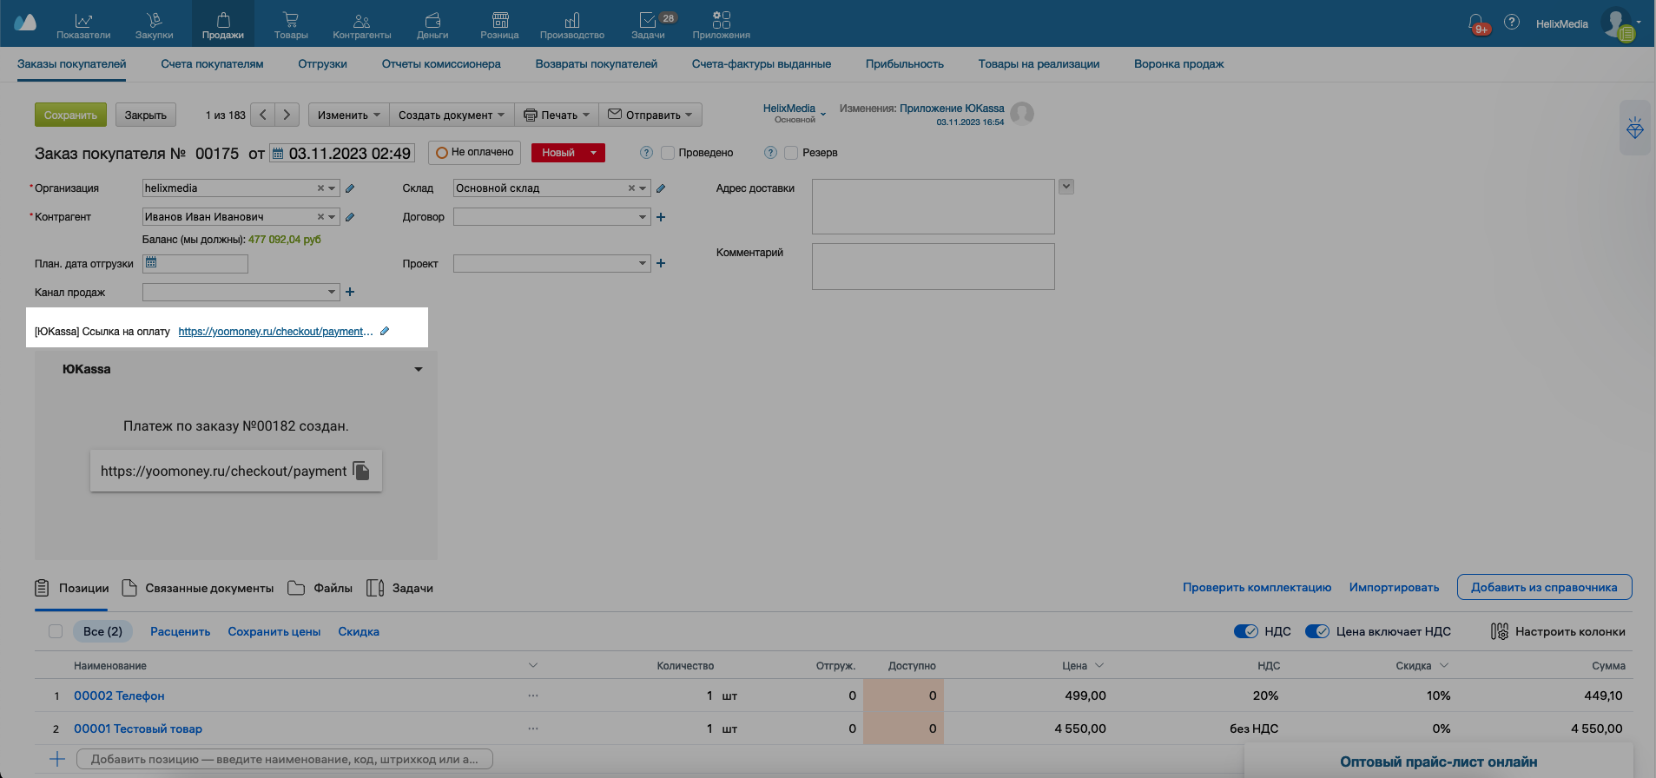Add a new Договор with plus icon
Image resolution: width=1656 pixels, height=778 pixels.
click(661, 217)
